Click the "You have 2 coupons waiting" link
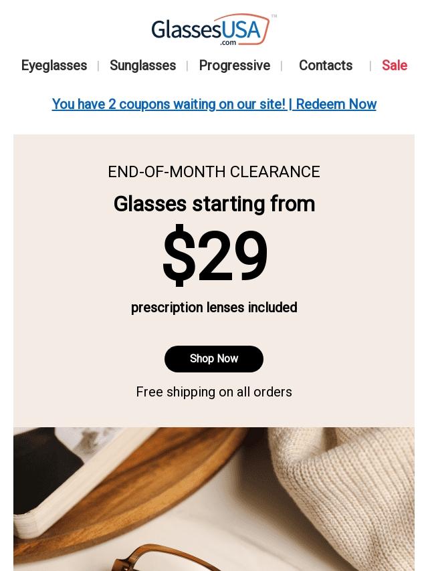 (169, 104)
